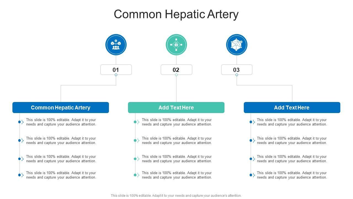Click the people-and-boxes icon above 01
353x199 pixels.
pos(116,44)
